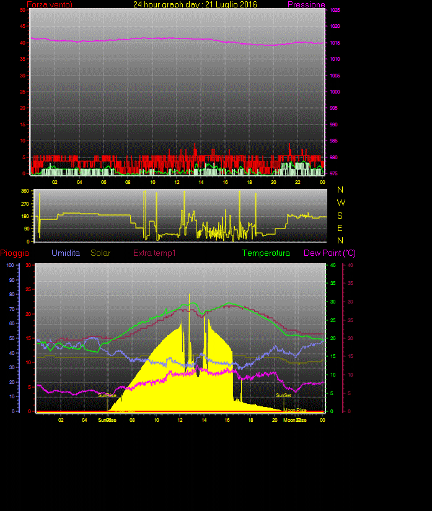This screenshot has height=511, width=432.
Task: Select the blue 'Umidita' legend label
Action: coord(66,253)
